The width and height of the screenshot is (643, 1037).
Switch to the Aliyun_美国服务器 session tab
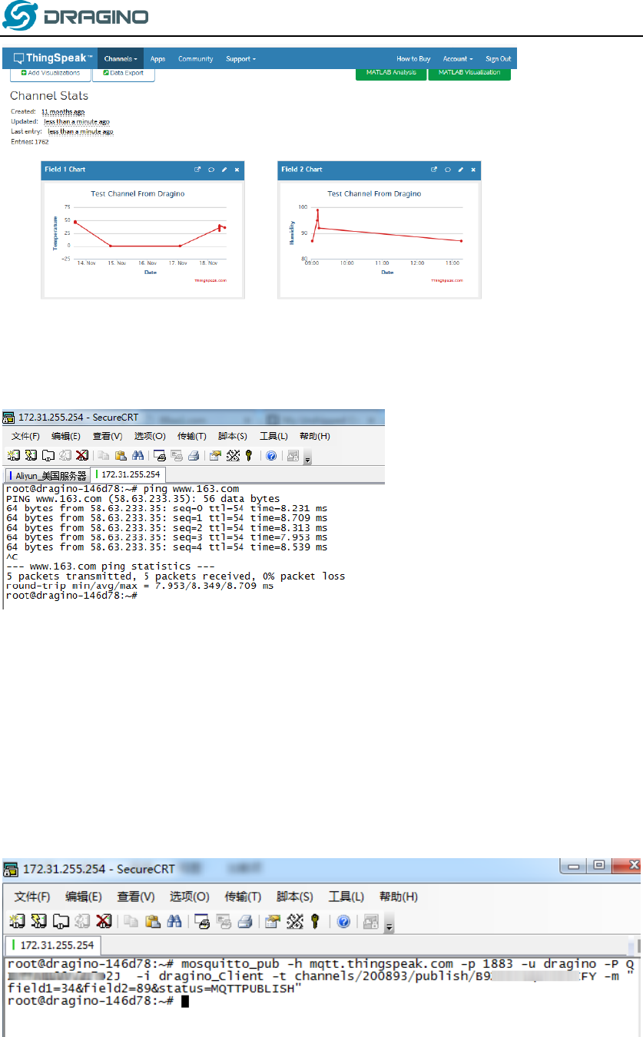pos(48,476)
